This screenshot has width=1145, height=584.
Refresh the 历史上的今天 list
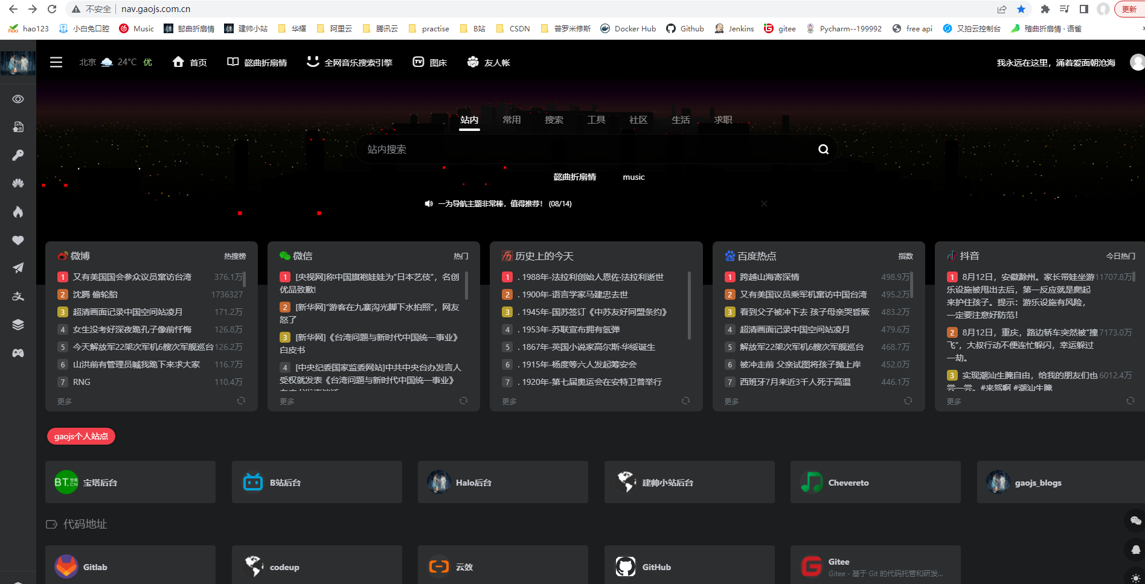[x=685, y=401]
